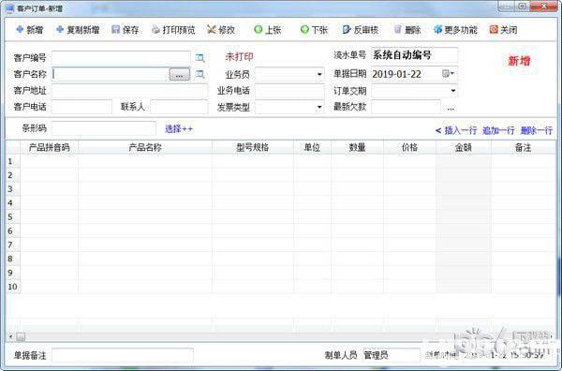Click 追加一行 to append a row
The width and height of the screenshot is (562, 371).
coord(498,130)
